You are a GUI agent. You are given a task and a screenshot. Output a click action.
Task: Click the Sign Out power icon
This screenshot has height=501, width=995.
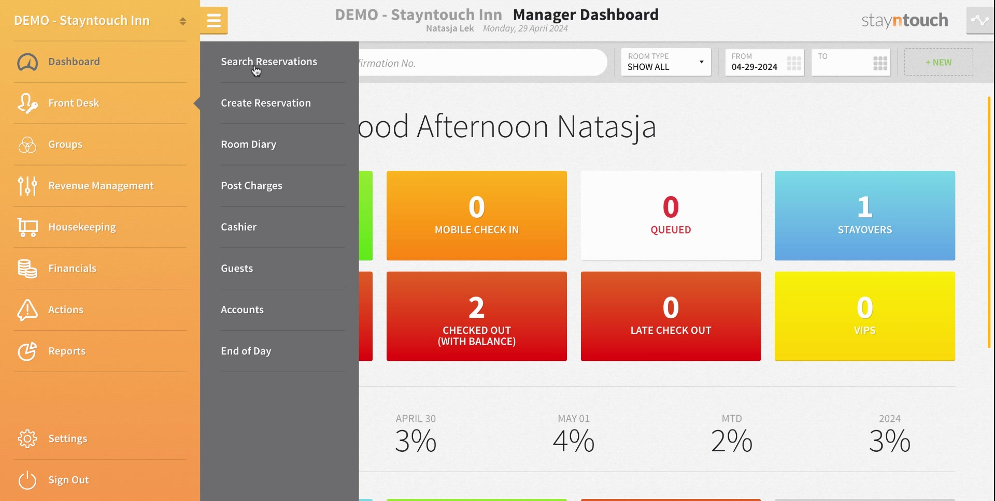point(27,480)
